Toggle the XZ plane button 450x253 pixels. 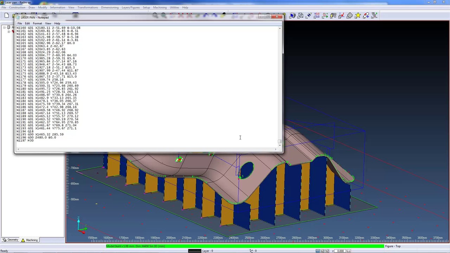(x=323, y=251)
